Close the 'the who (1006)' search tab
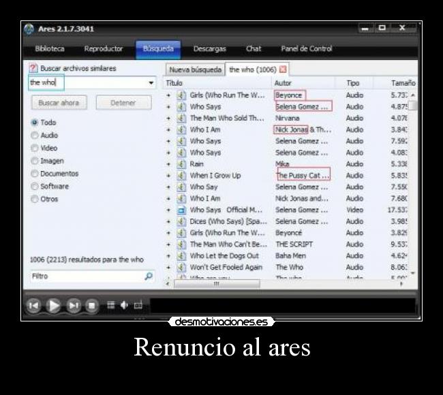Screen dimensions: 443x395 [283, 69]
